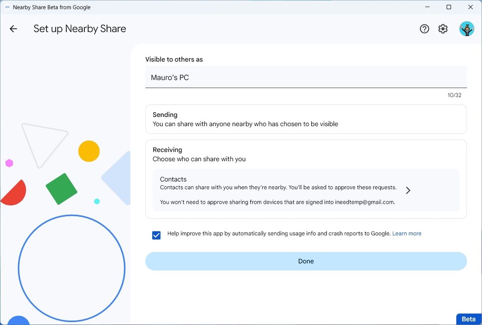This screenshot has height=325, width=482.
Task: Select the Sending section card
Action: 306,119
